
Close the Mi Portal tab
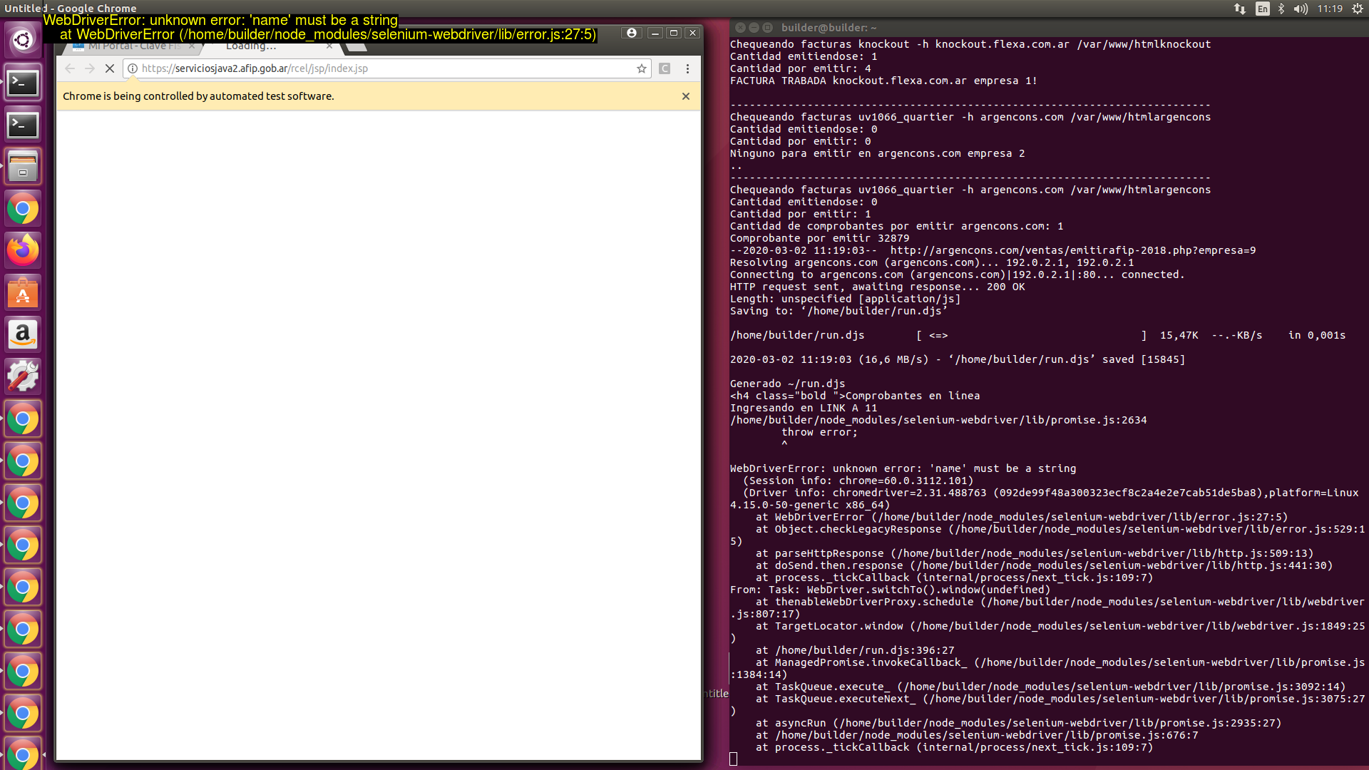pos(192,46)
